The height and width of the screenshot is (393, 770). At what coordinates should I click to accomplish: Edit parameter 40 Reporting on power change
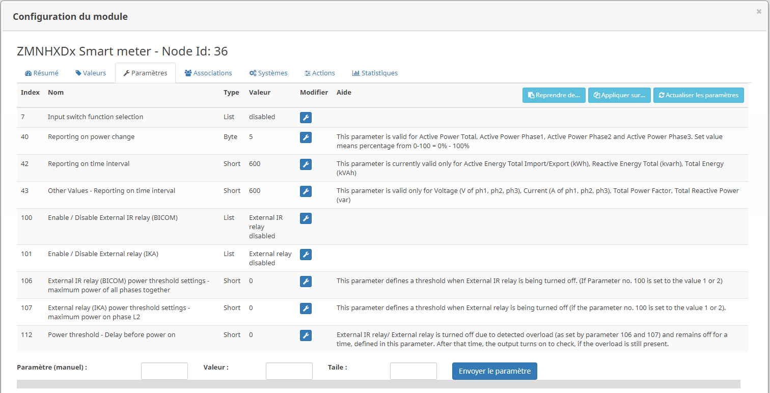(306, 137)
